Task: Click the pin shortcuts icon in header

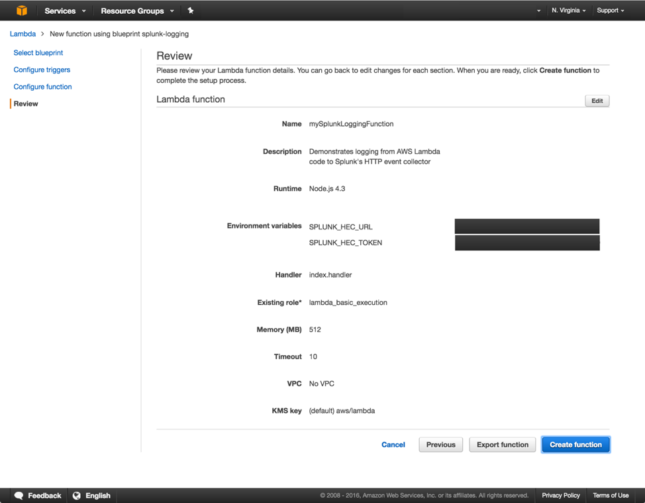Action: [191, 11]
